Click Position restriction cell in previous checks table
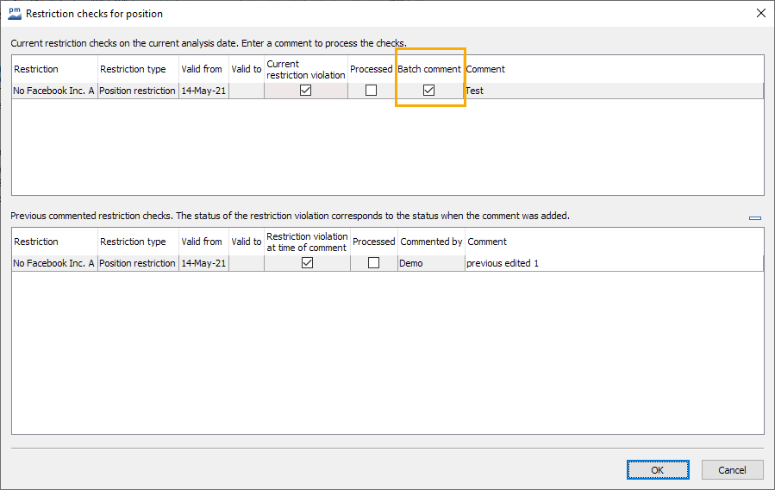This screenshot has height=490, width=775. 137,263
